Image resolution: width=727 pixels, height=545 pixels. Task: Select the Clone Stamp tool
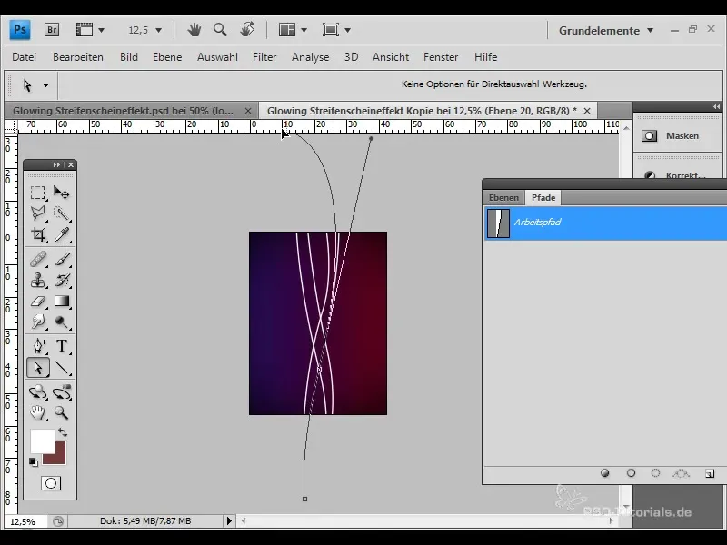37,281
